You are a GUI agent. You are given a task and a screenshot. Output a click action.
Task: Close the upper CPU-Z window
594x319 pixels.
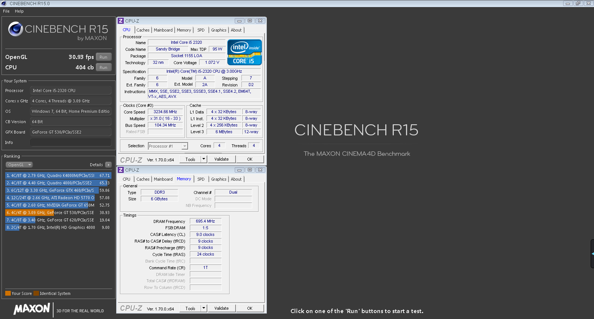[260, 21]
